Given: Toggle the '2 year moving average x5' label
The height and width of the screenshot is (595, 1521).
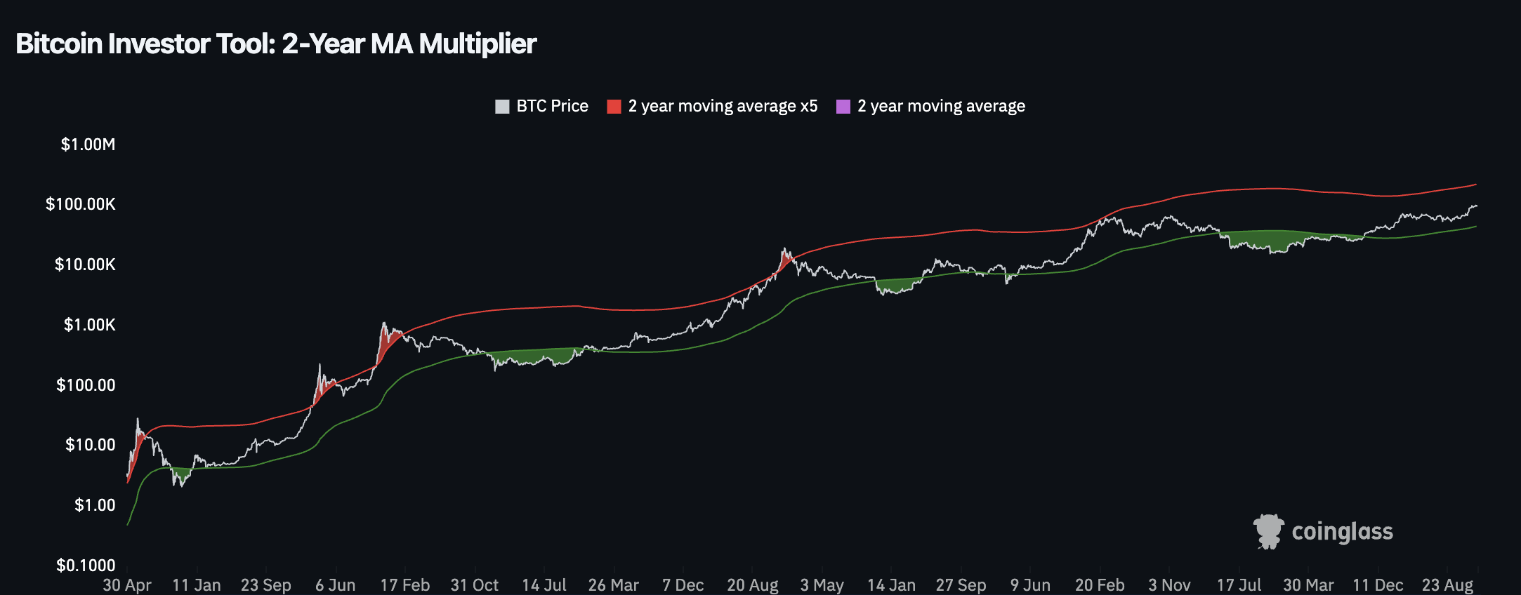Looking at the screenshot, I should click(x=723, y=107).
